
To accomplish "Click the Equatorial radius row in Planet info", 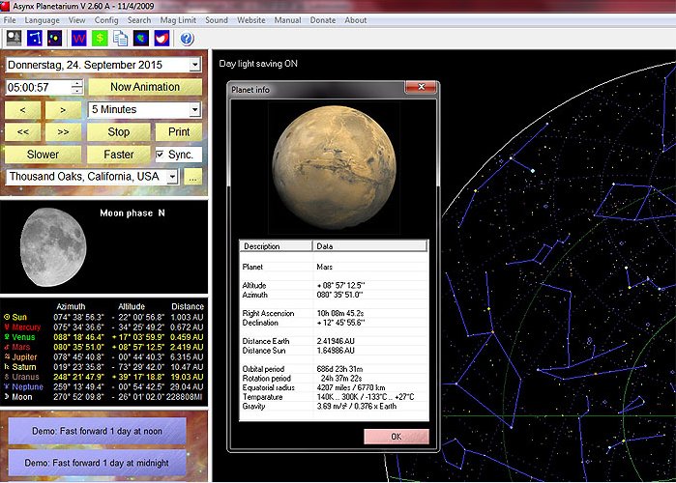I will click(x=334, y=387).
